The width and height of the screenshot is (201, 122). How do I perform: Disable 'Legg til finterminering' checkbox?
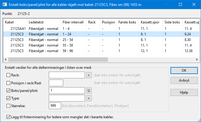point(8,117)
